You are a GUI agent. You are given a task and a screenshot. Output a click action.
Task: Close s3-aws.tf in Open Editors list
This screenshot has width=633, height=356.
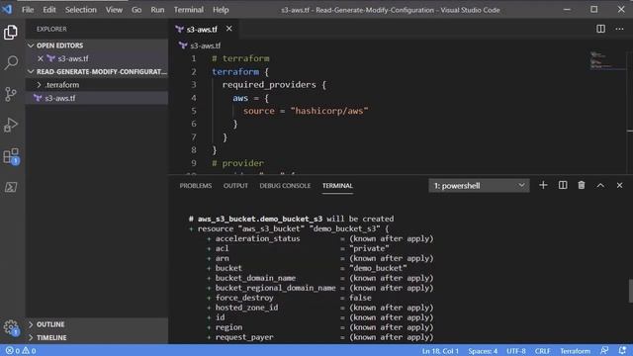coord(41,58)
